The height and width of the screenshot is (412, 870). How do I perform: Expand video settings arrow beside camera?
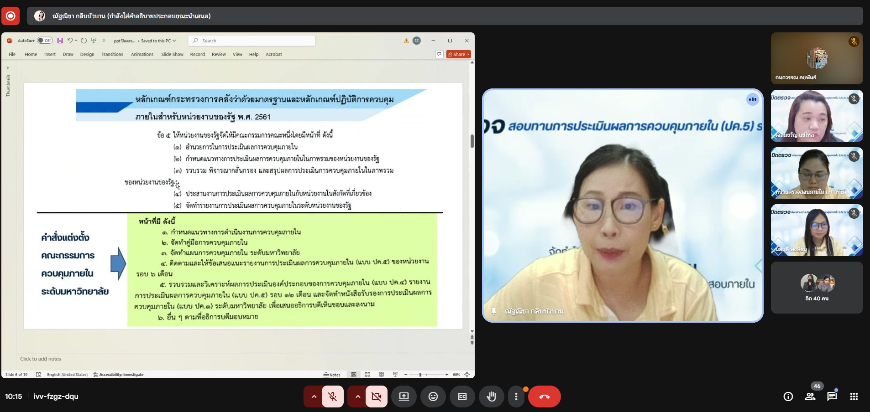[357, 397]
